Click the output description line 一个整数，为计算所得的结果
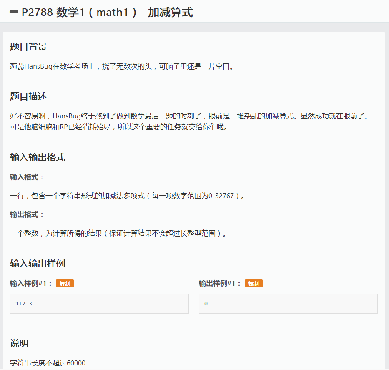 pyautogui.click(x=118, y=233)
